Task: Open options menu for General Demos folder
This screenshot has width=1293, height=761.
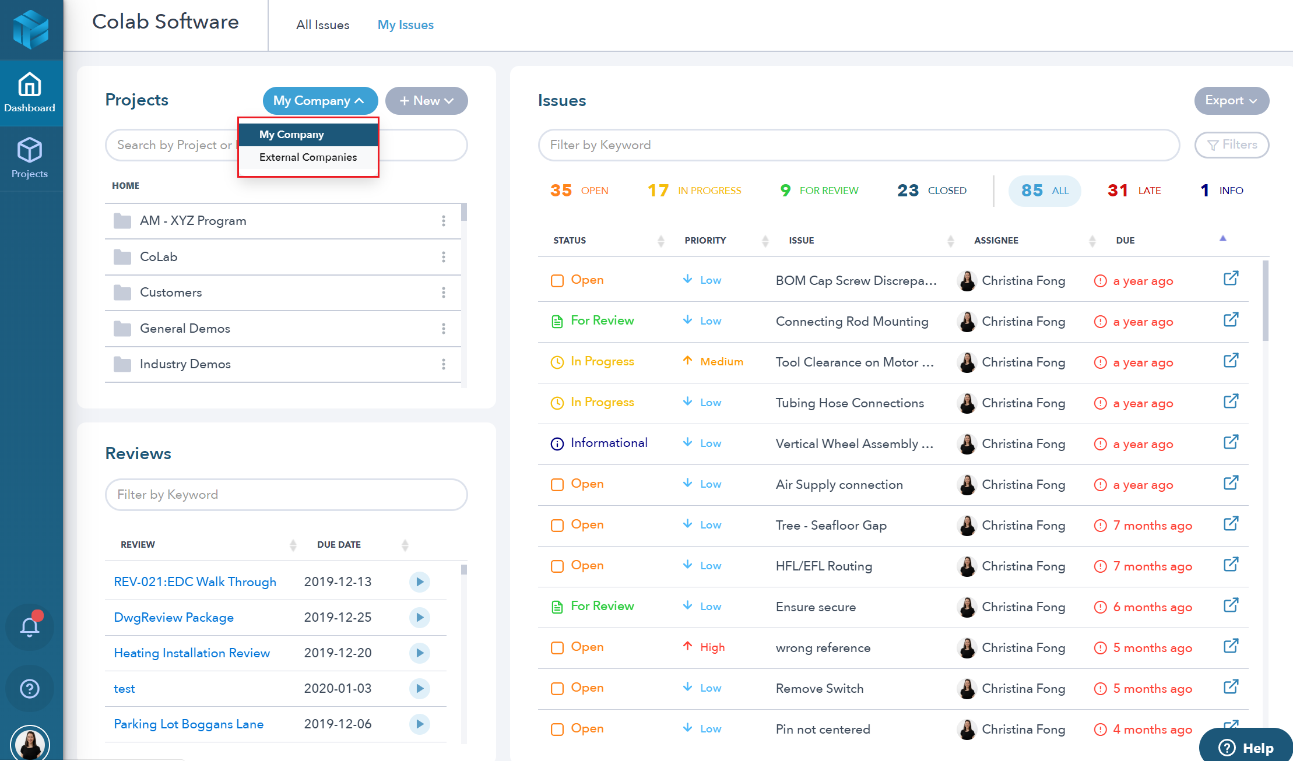Action: click(444, 329)
